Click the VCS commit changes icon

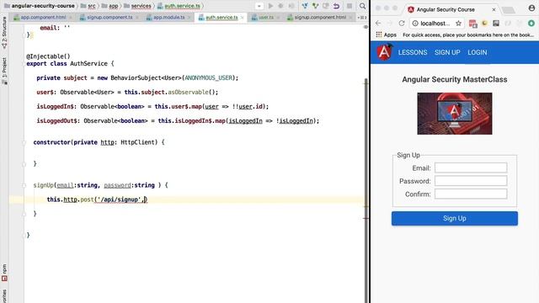click(315, 6)
